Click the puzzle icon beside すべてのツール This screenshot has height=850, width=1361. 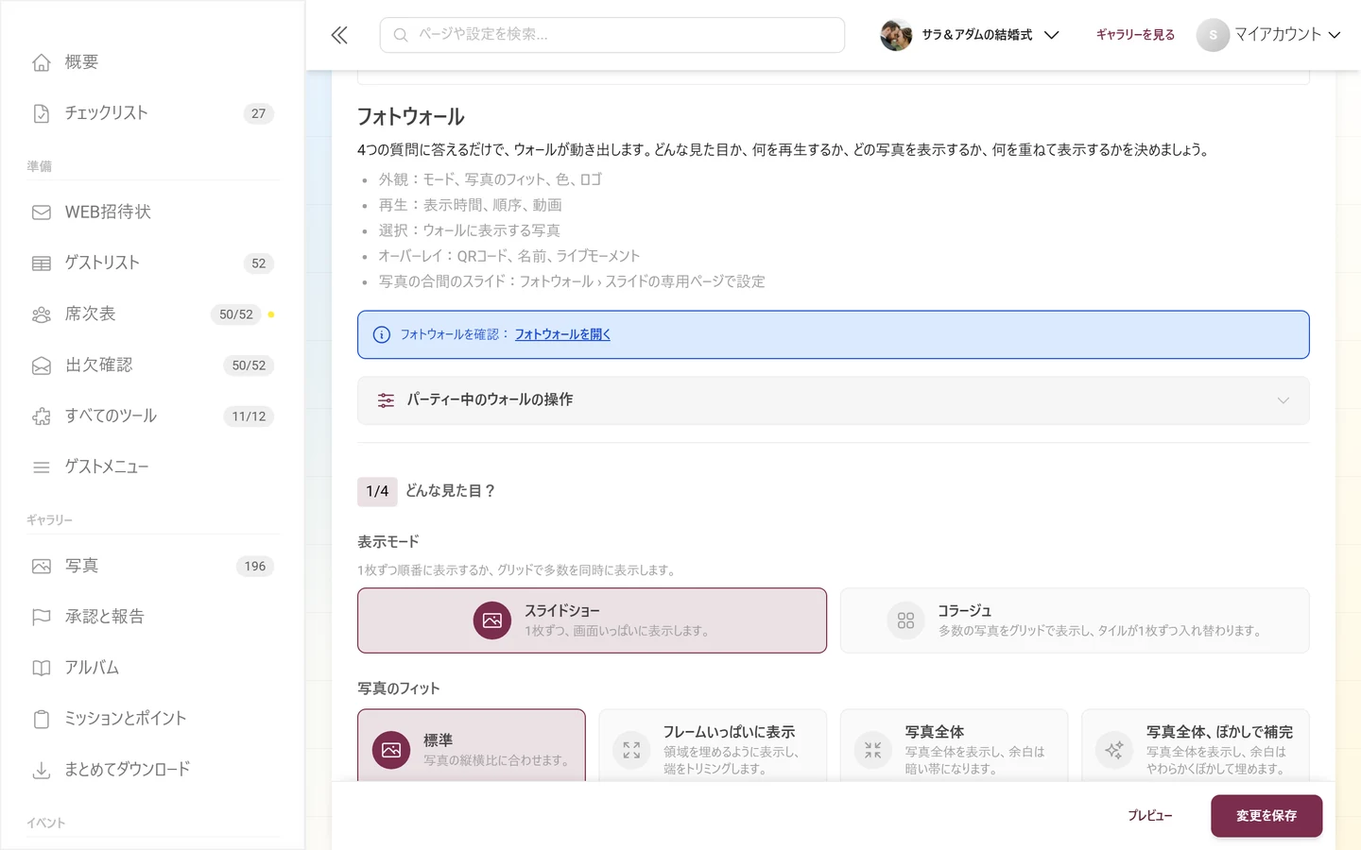(x=42, y=416)
